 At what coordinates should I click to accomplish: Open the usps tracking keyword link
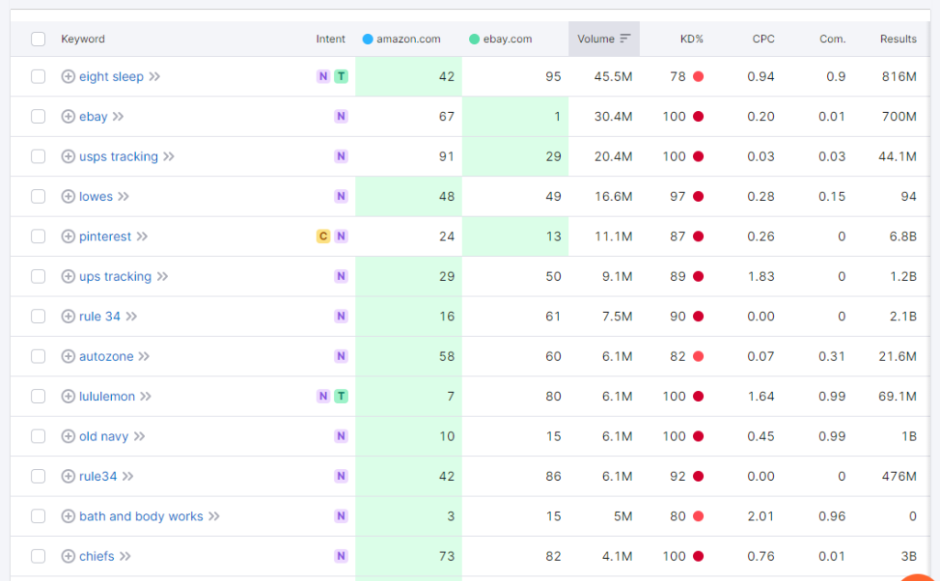(118, 156)
